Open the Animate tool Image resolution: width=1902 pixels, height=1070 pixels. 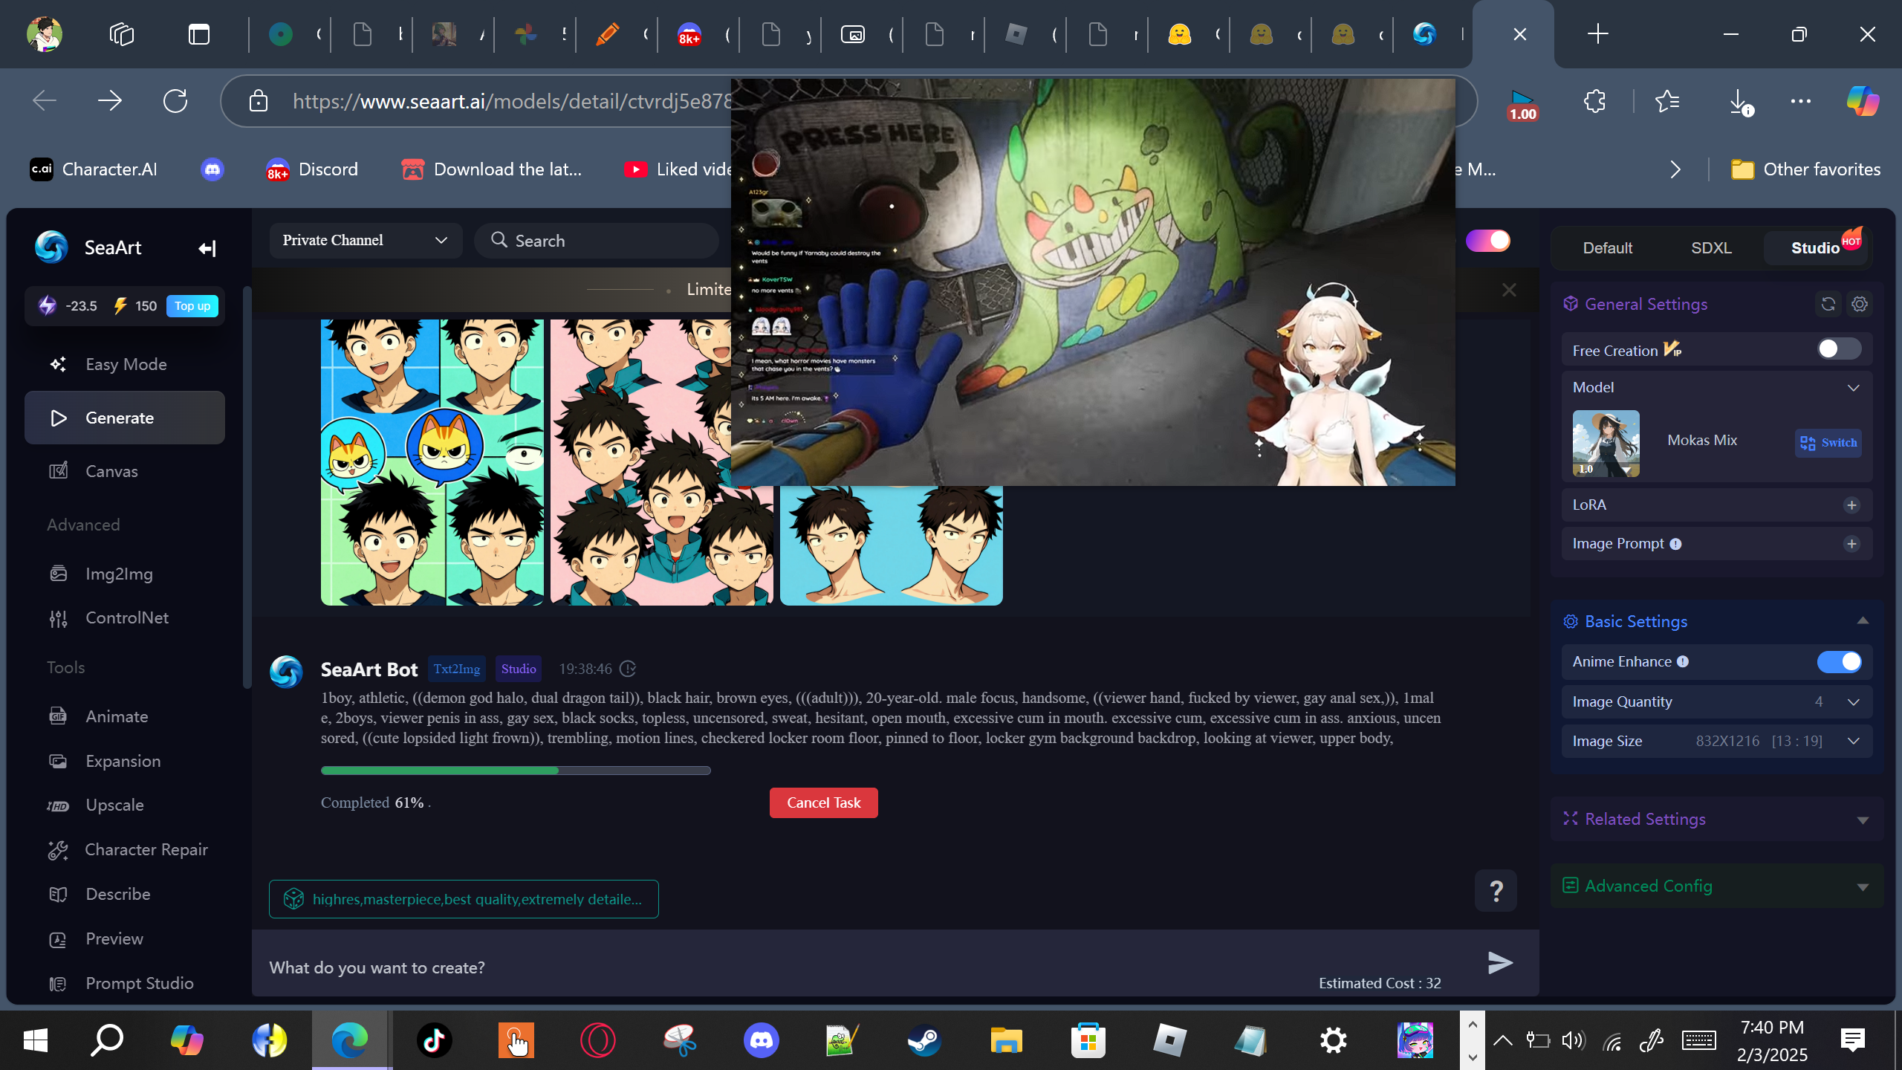click(x=125, y=716)
